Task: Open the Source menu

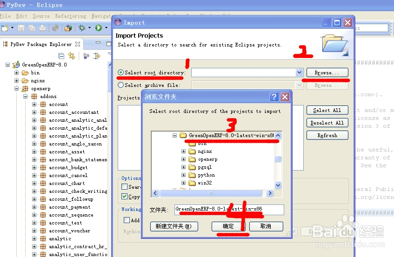Action: (x=41, y=16)
